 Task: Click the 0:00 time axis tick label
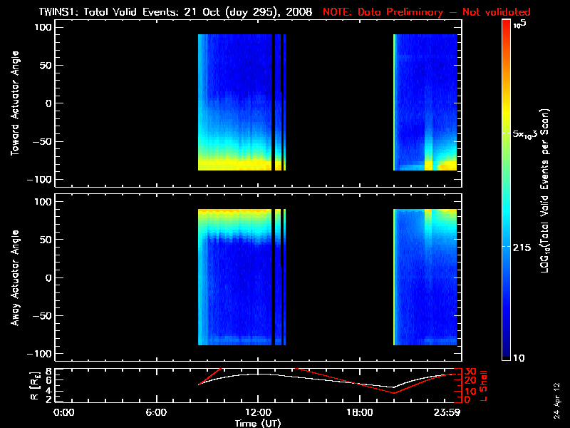[x=64, y=412]
